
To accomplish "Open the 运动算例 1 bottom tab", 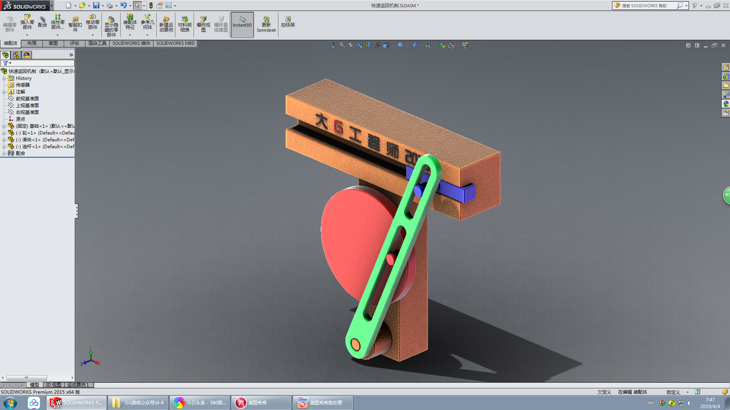I will tap(78, 385).
